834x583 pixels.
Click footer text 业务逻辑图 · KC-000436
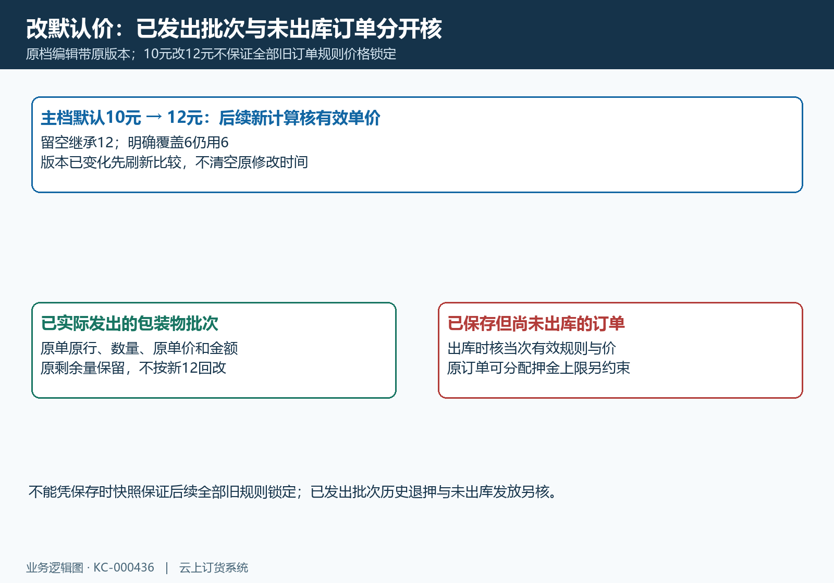90,568
